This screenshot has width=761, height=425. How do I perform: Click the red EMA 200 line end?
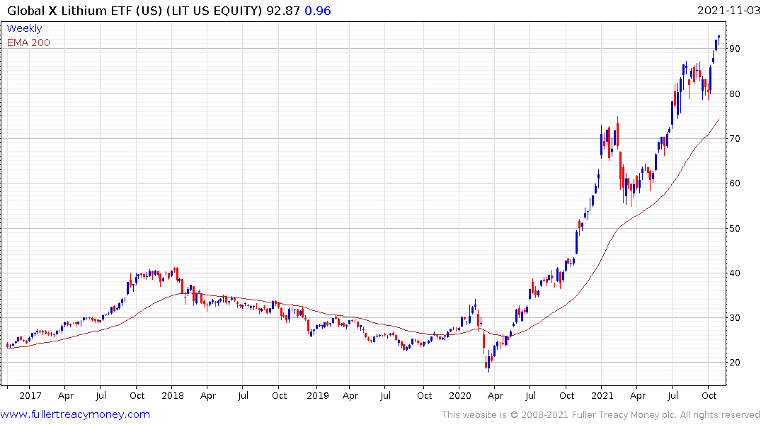click(x=719, y=119)
